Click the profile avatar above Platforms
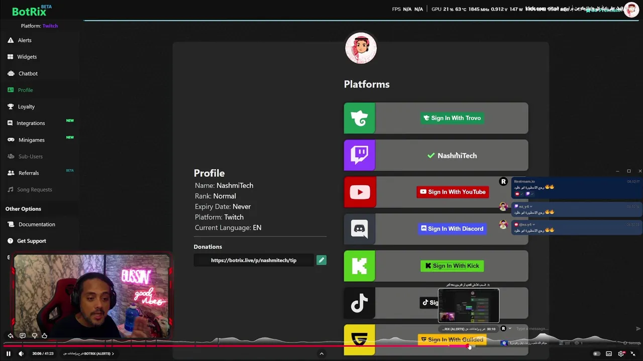The image size is (643, 361). pyautogui.click(x=361, y=48)
